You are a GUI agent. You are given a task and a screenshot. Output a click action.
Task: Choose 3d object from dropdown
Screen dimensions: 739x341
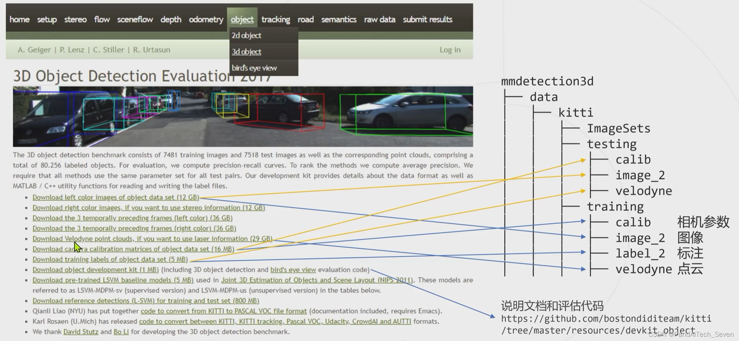[247, 52]
